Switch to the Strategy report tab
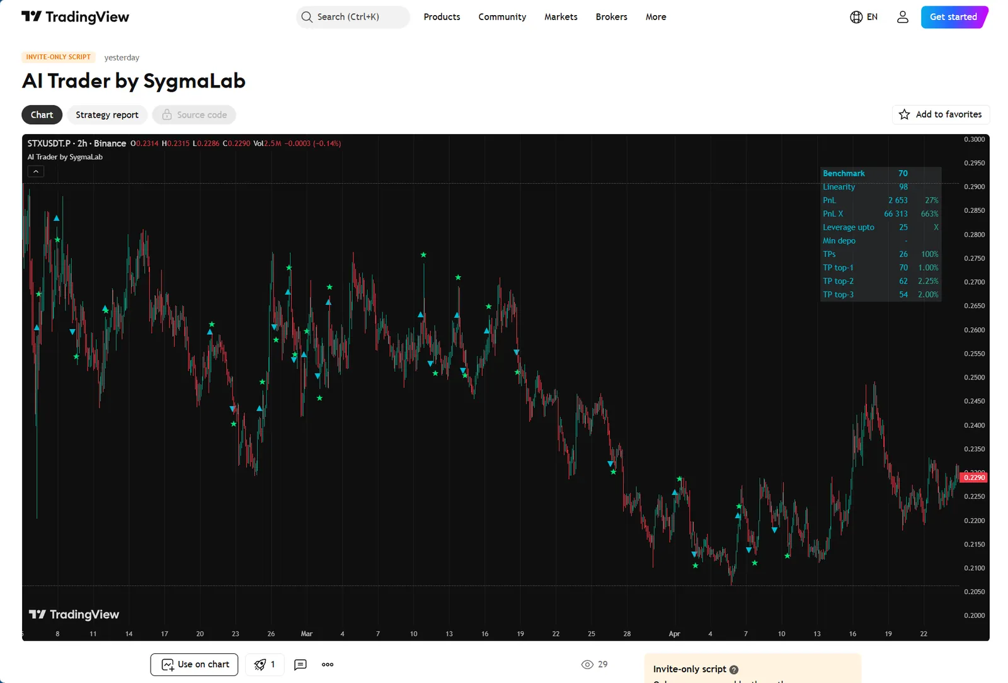 click(x=107, y=115)
